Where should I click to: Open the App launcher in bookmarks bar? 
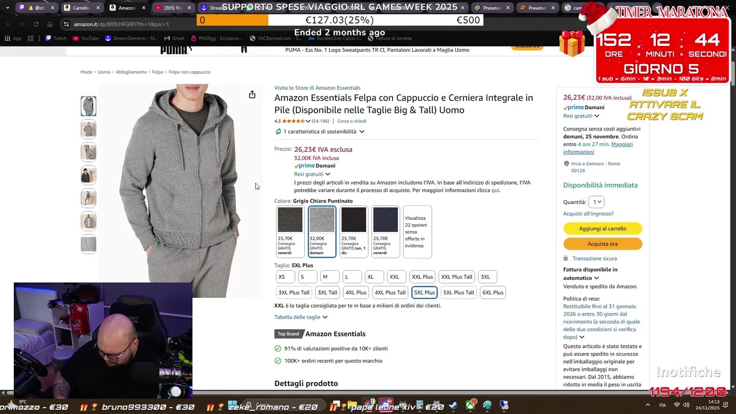pyautogui.click(x=13, y=39)
